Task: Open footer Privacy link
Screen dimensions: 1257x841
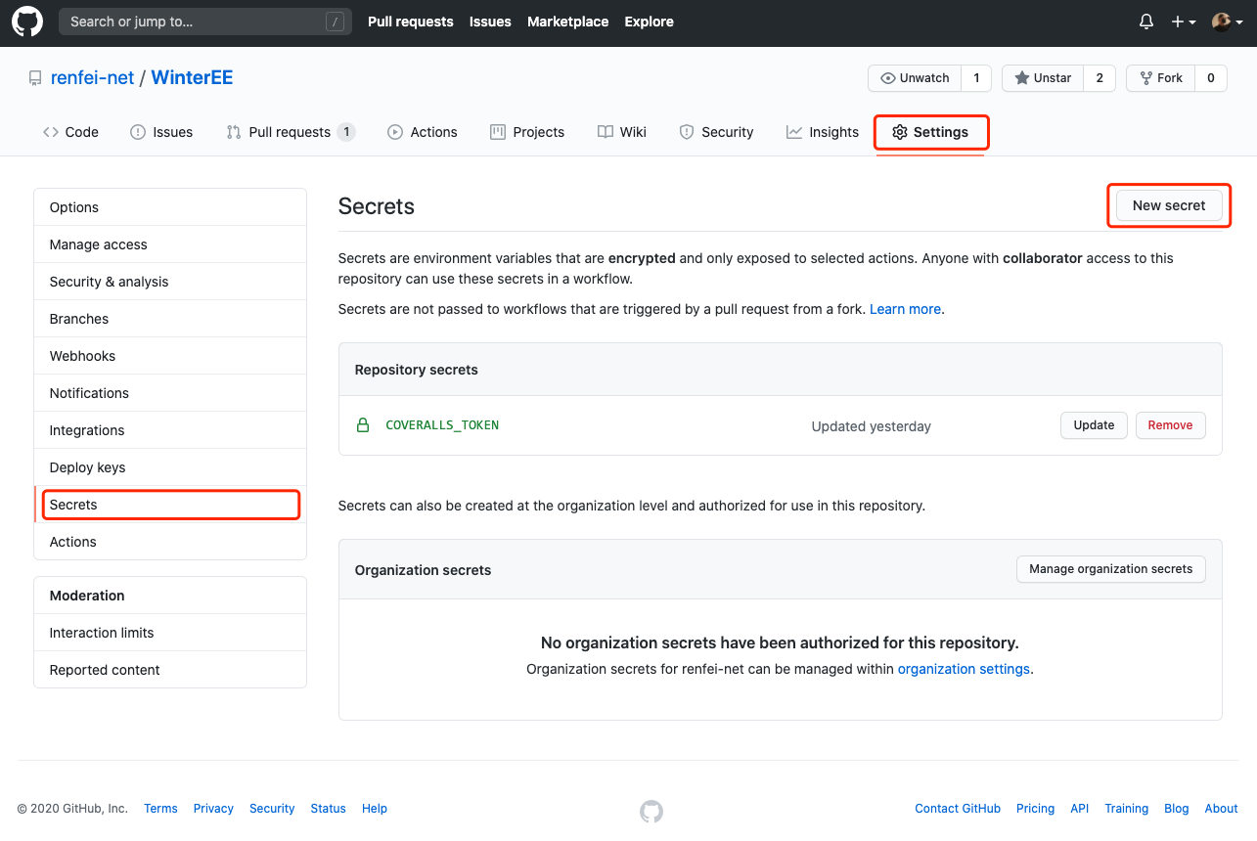Action: 213,809
